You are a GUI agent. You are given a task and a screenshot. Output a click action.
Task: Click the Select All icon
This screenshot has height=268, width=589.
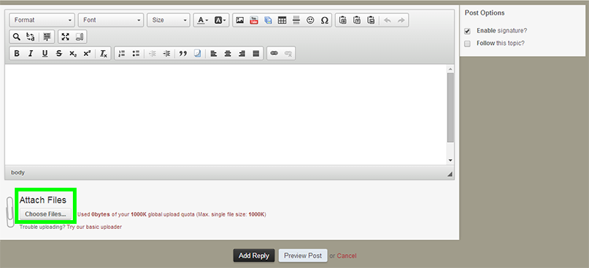pyautogui.click(x=47, y=37)
